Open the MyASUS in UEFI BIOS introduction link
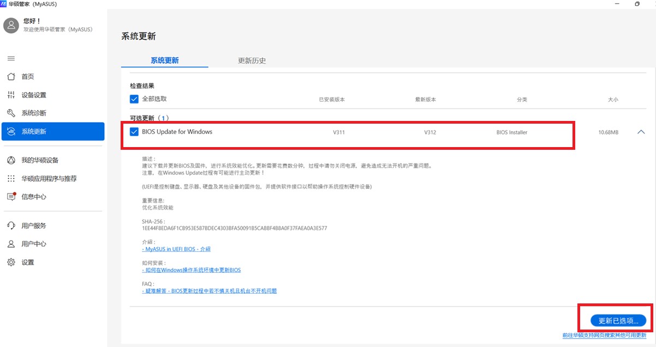Viewport: 656px width, 347px height. [x=176, y=249]
